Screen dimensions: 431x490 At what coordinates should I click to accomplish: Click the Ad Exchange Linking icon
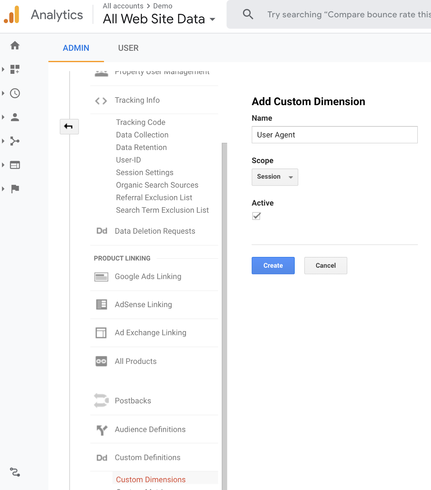[101, 333]
